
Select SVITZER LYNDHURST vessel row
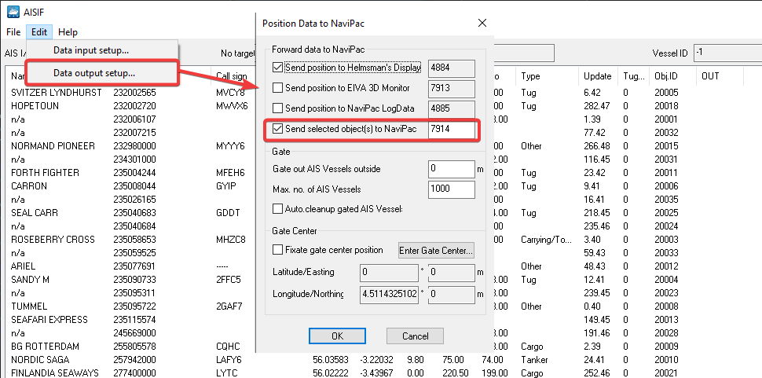point(57,92)
